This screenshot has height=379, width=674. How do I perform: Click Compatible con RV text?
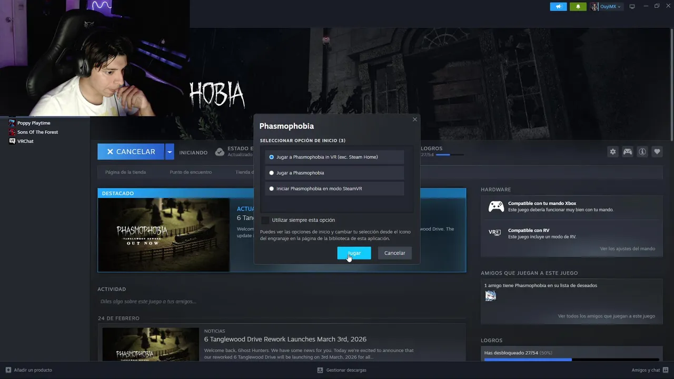(529, 230)
